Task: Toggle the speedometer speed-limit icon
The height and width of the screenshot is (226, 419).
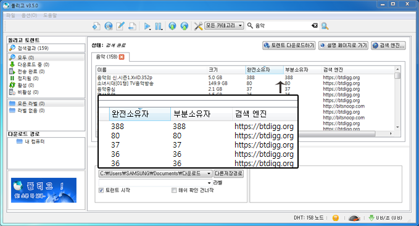Action: point(354,218)
